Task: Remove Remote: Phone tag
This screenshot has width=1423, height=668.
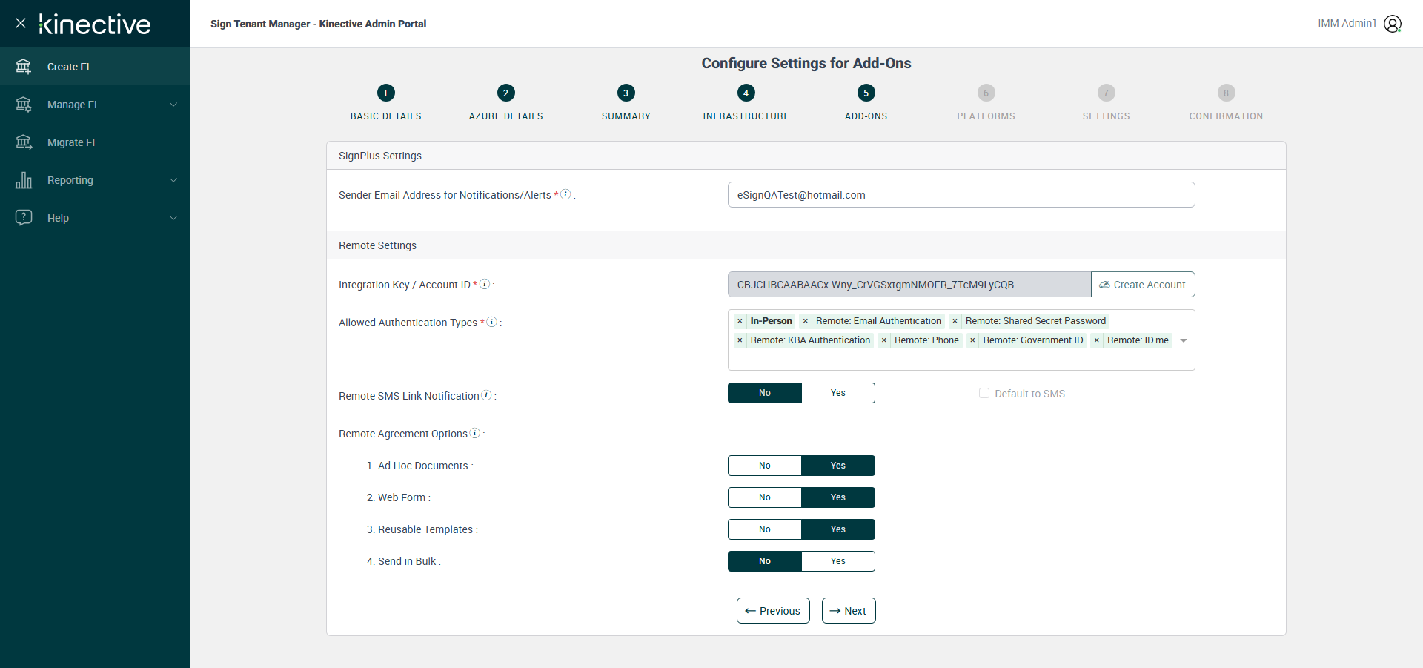Action: tap(884, 340)
